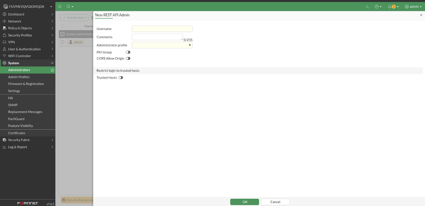Click the Security Fabric icon in sidebar
The width and height of the screenshot is (425, 206).
[5, 140]
